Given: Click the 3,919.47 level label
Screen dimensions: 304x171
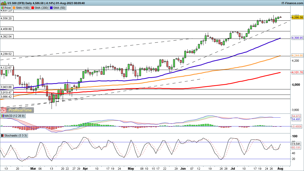Looking at the screenshot, I should pyautogui.click(x=6, y=93).
